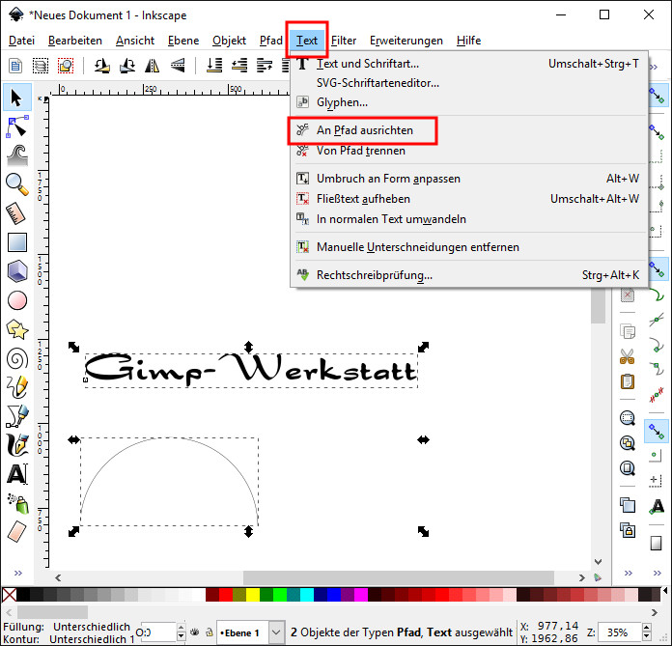Select the Selector arrow tool
Viewport: 672px width, 646px height.
click(x=16, y=98)
